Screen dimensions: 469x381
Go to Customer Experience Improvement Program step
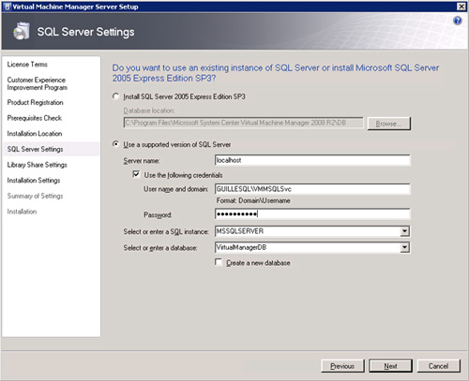38,83
